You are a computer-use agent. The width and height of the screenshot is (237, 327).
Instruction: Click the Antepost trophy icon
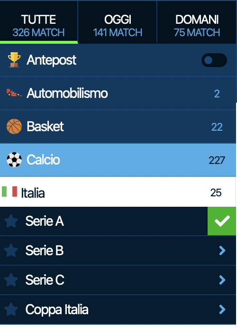(x=14, y=60)
